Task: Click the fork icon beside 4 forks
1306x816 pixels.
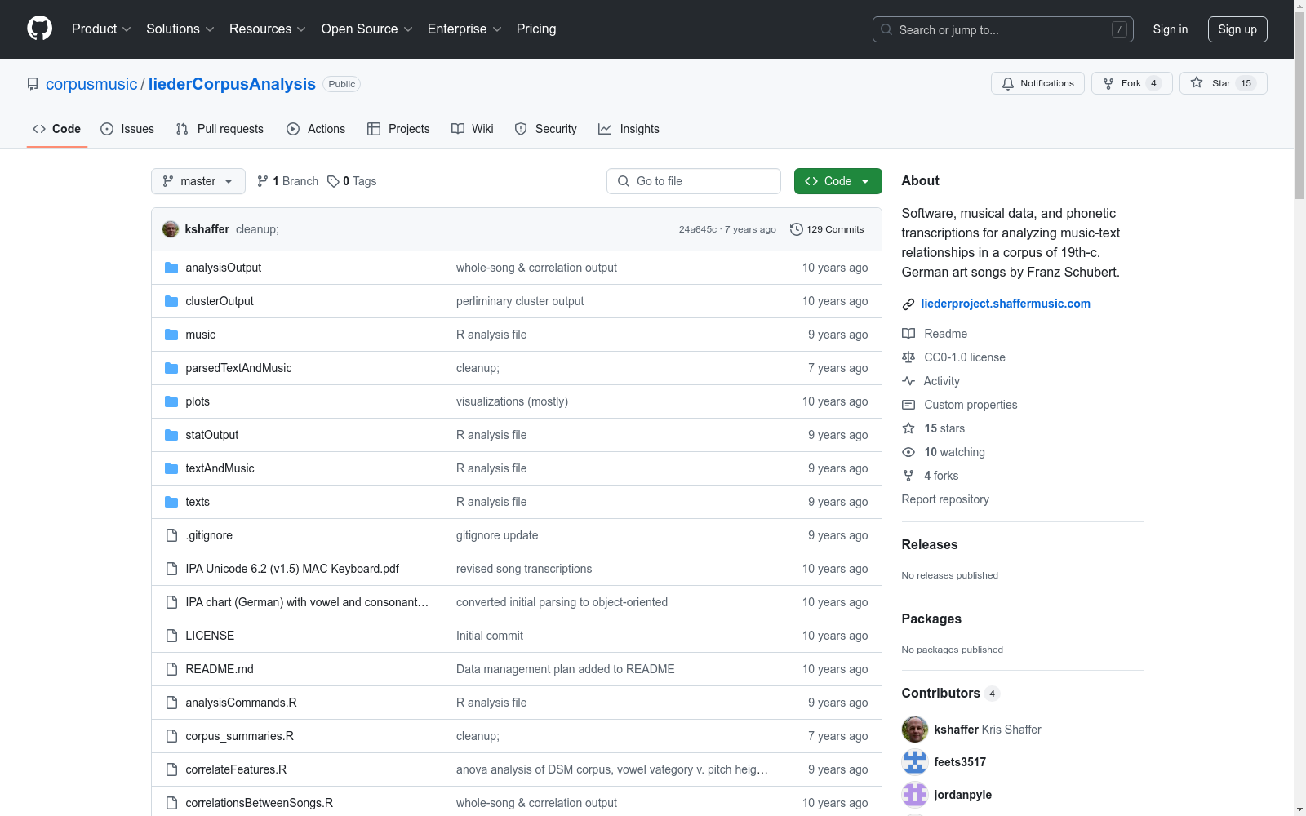Action: 908,476
